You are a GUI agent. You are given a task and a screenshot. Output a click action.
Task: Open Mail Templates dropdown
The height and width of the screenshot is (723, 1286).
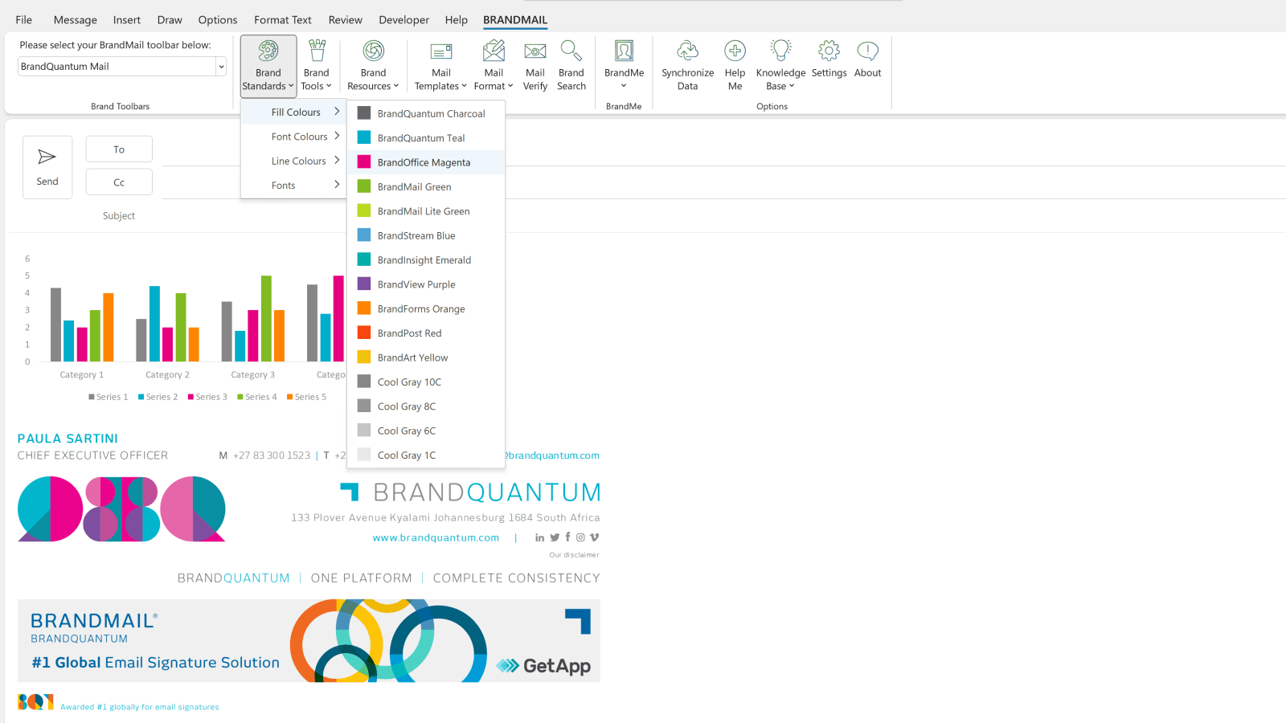(441, 66)
